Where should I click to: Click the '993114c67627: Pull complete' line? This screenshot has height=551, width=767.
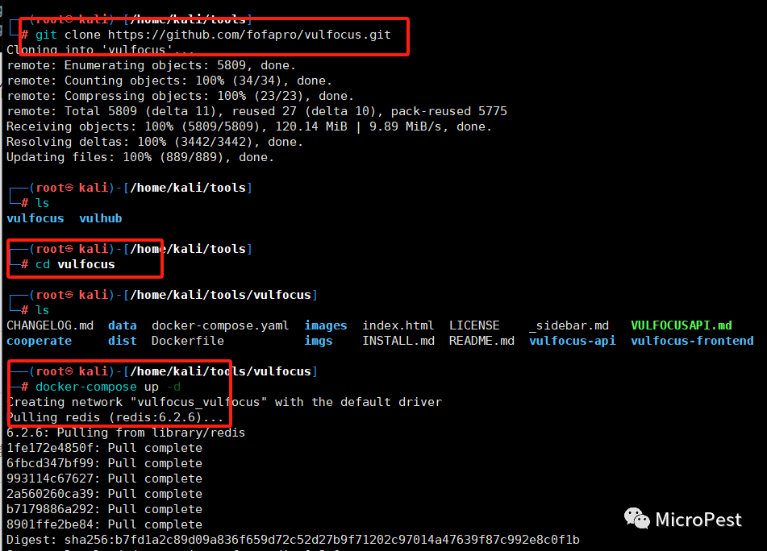point(104,478)
